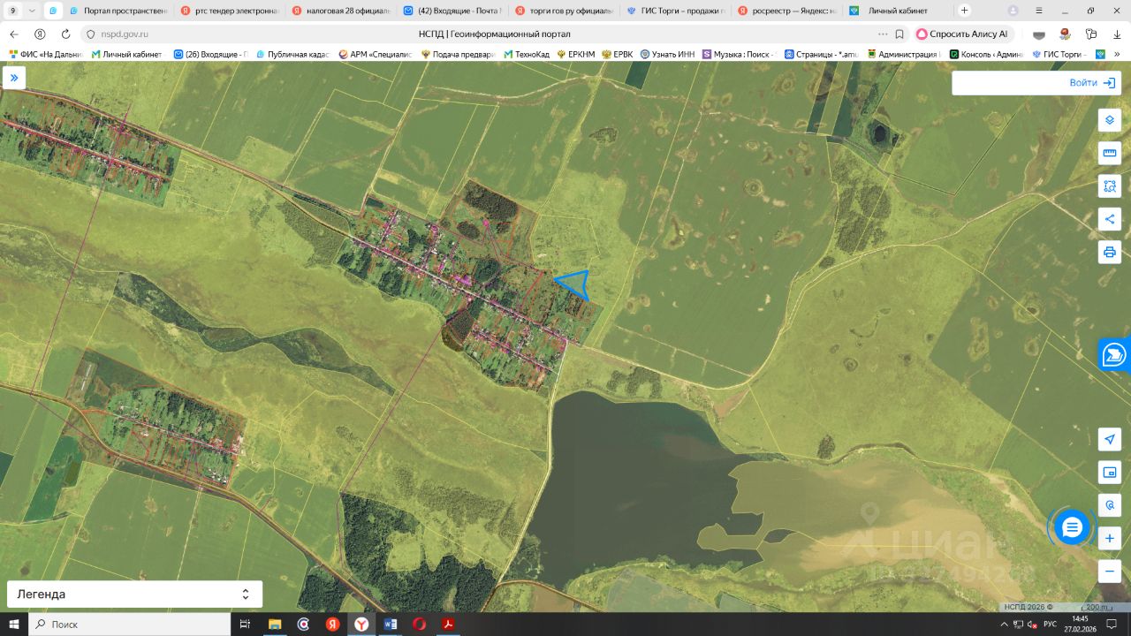1131x636 pixels.
Task: Open the ТехноКад bookmark
Action: [x=527, y=54]
